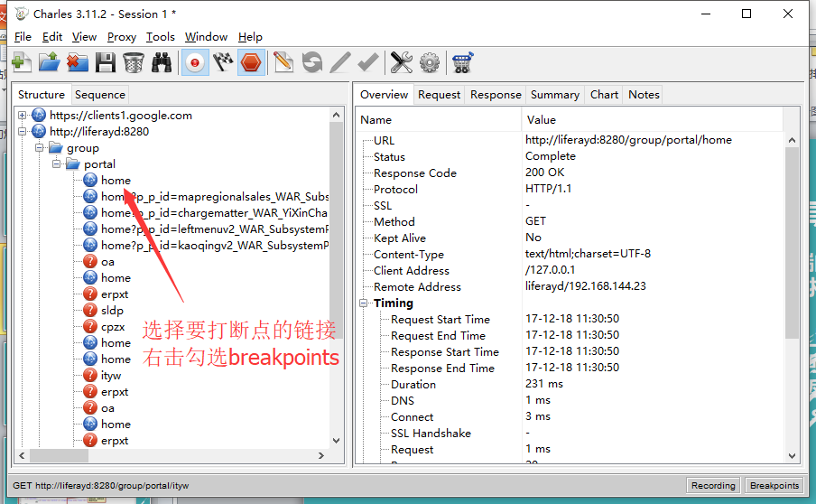The height and width of the screenshot is (504, 816).
Task: Switch to the Sequence tab
Action: [x=100, y=95]
